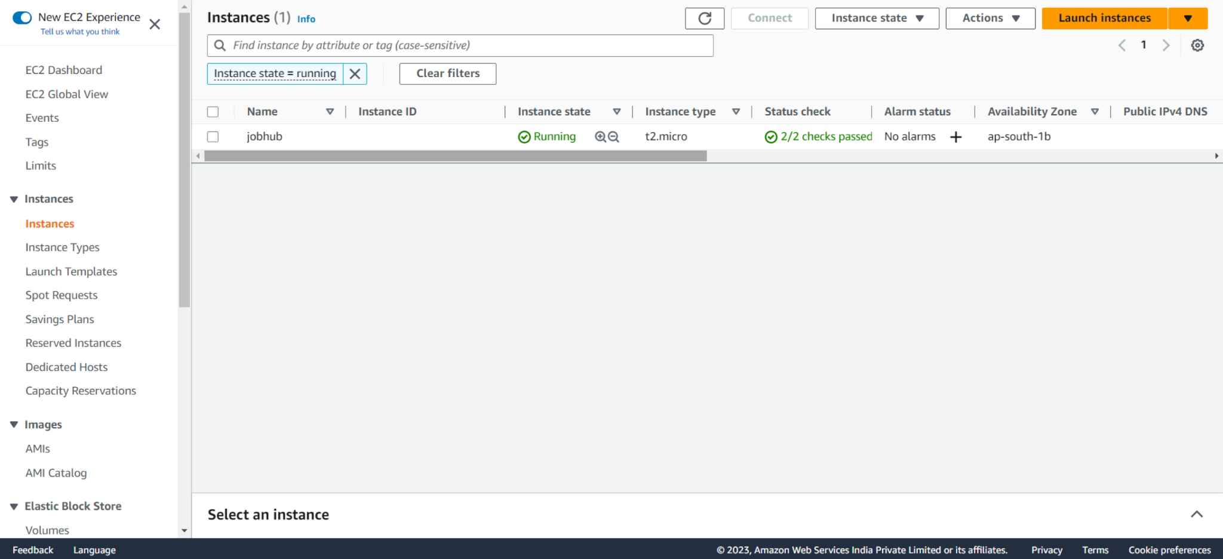The height and width of the screenshot is (559, 1223).
Task: Go to next page of instances
Action: point(1166,45)
